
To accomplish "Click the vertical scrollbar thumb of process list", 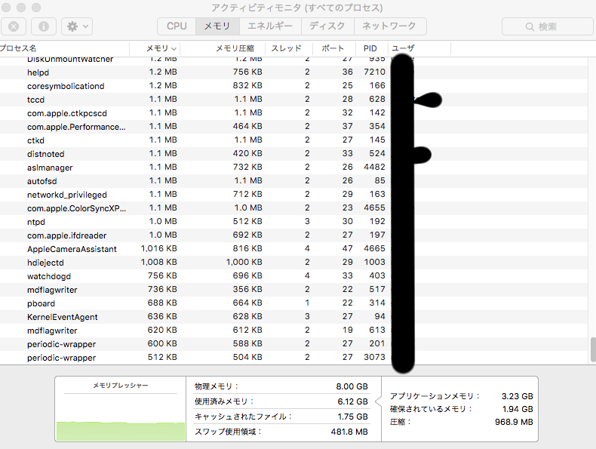I will [593, 349].
